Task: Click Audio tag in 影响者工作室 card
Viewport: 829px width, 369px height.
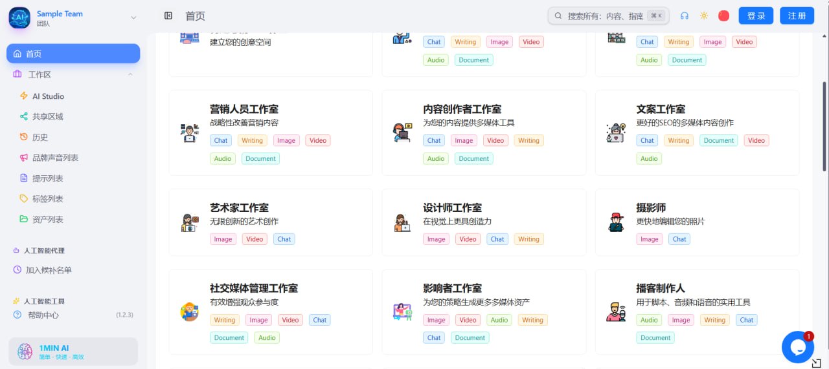Action: [499, 320]
